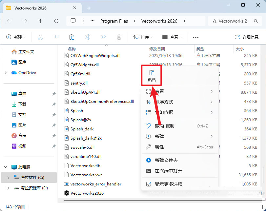Toggle the Details pane button
This screenshot has height=211, width=266.
pos(247,37)
